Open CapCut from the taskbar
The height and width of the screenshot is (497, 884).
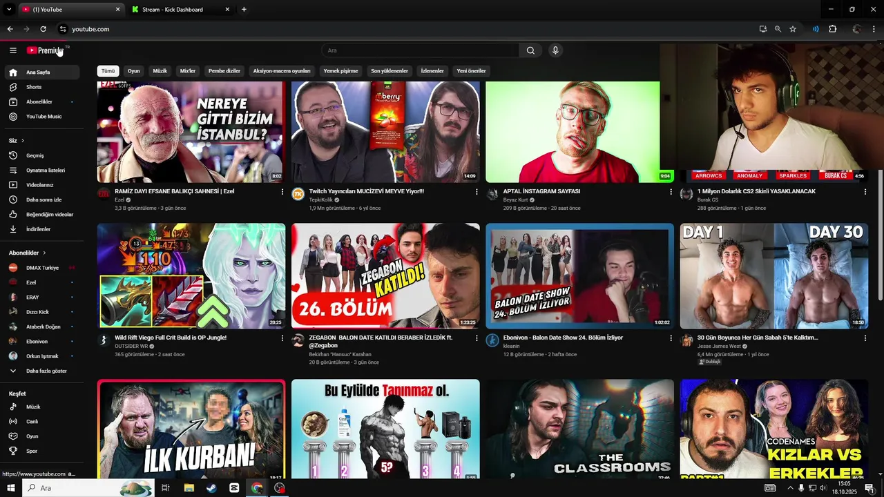click(234, 488)
